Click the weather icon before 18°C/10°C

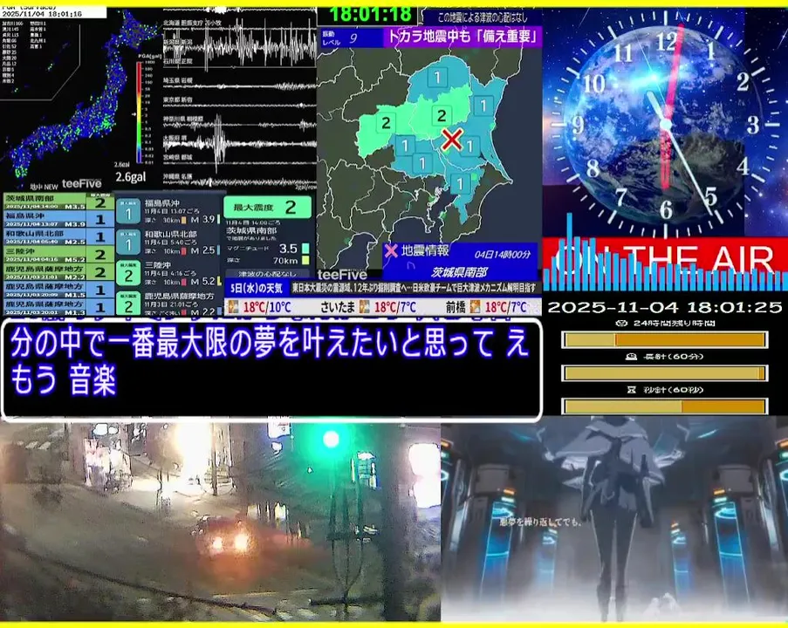tap(233, 307)
